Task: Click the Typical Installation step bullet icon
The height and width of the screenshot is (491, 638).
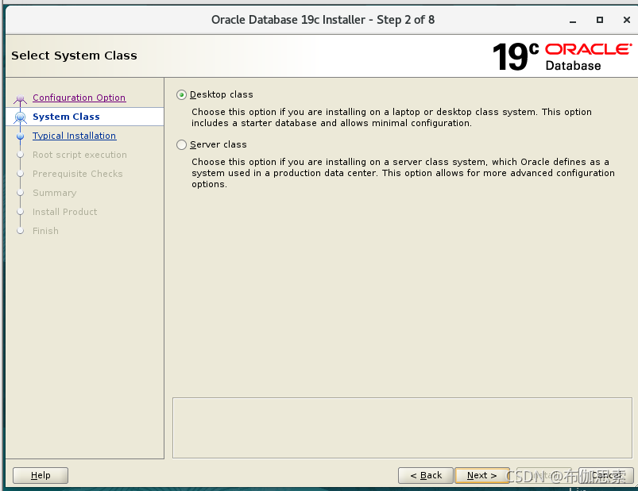Action: (x=21, y=136)
